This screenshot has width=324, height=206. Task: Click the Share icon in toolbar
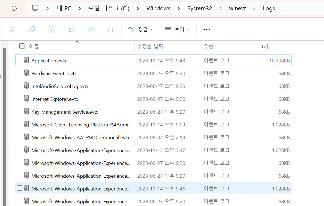pyautogui.click(x=91, y=29)
